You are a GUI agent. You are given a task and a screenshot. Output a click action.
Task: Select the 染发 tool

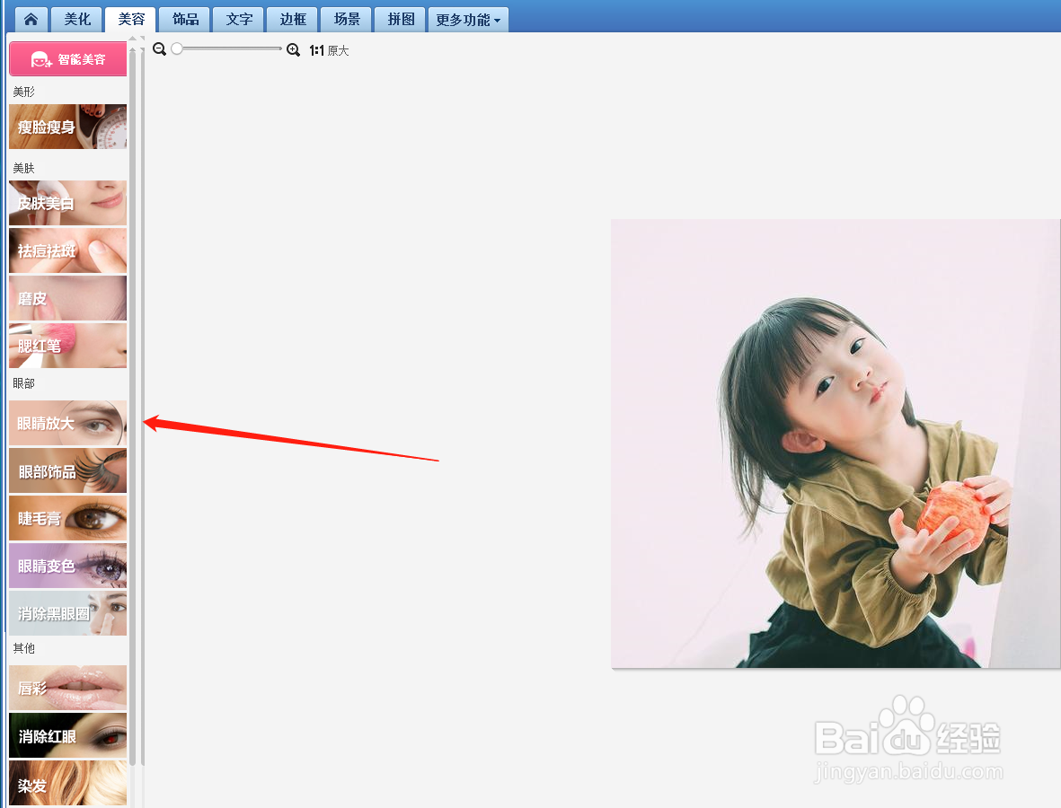(67, 783)
